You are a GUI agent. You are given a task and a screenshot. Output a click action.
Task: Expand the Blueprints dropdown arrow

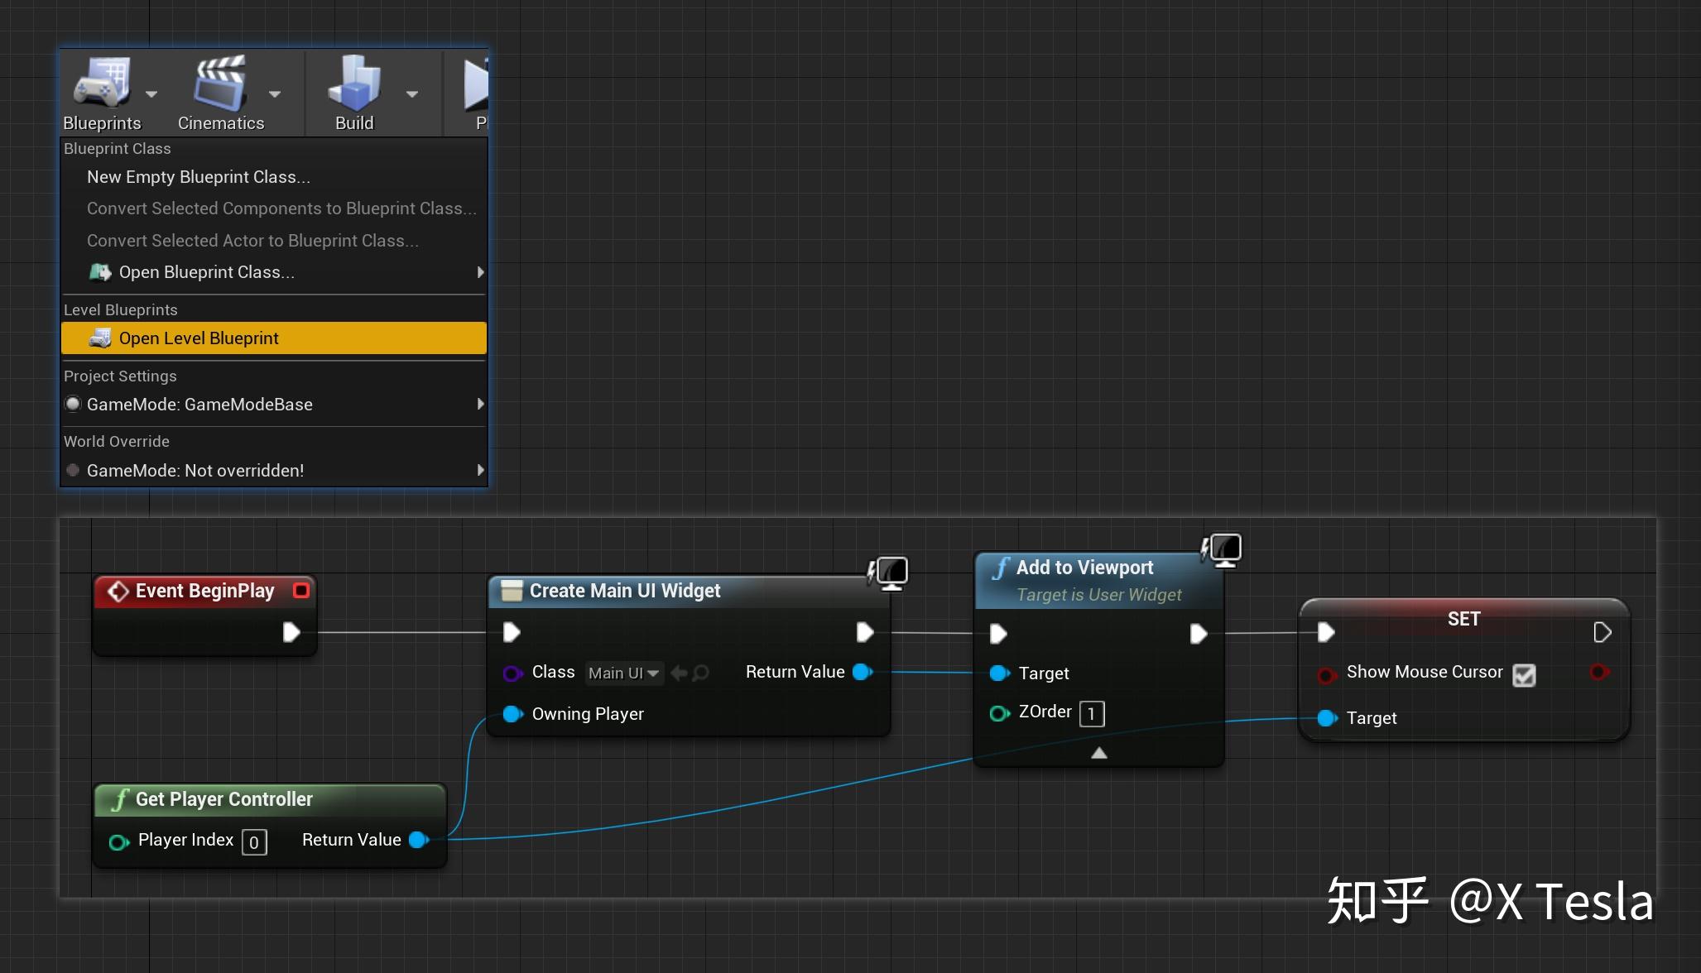[151, 94]
